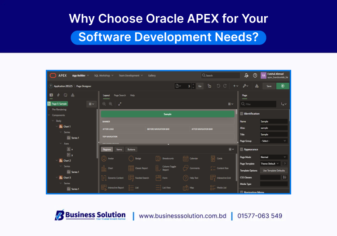
Task: Switch to the Help tab
Action: (x=133, y=95)
